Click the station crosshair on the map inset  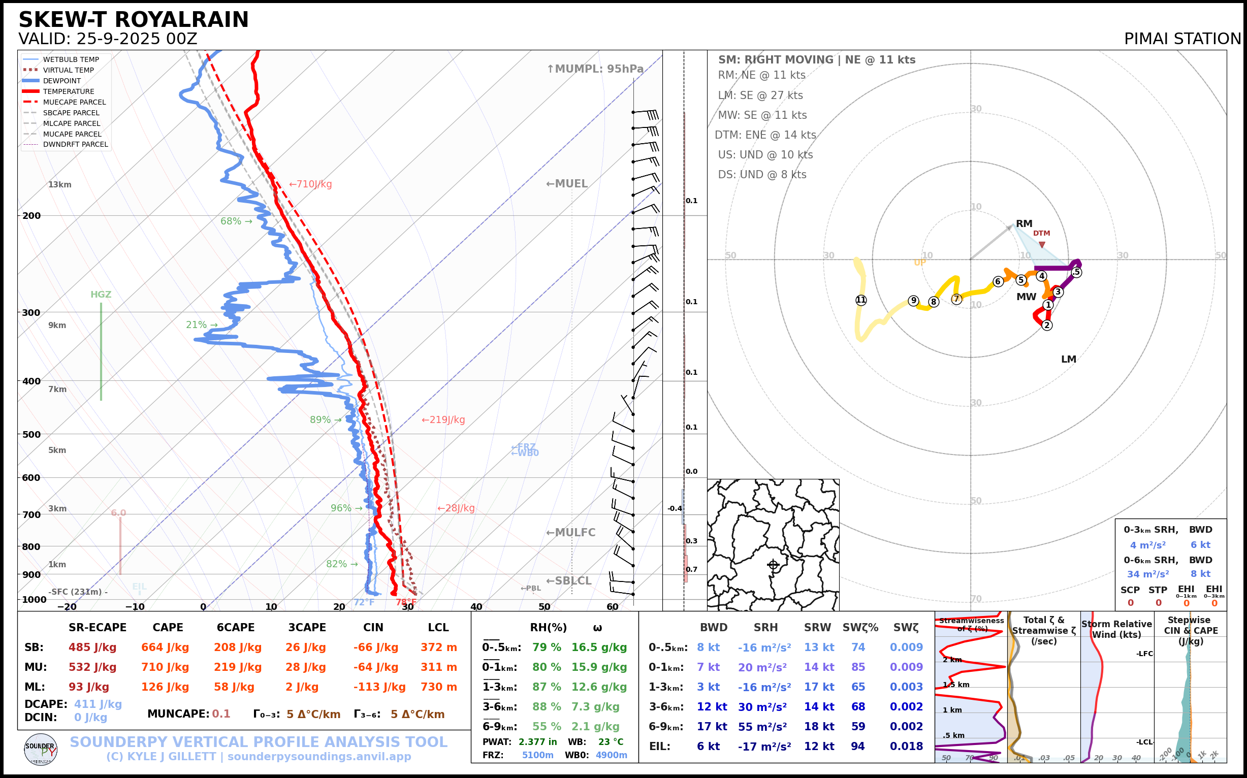pos(773,565)
